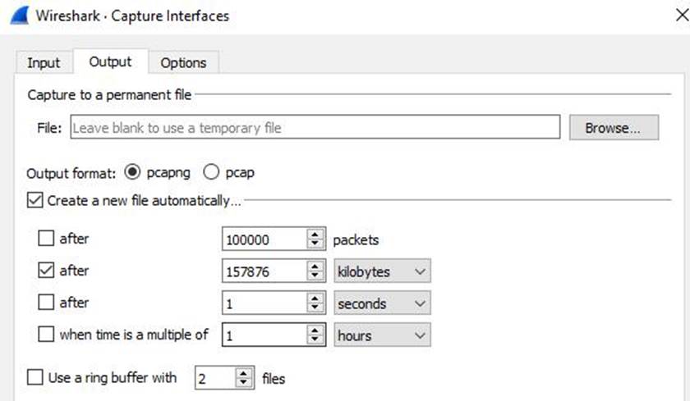Switch to the Input tab
The width and height of the screenshot is (690, 401).
(44, 62)
